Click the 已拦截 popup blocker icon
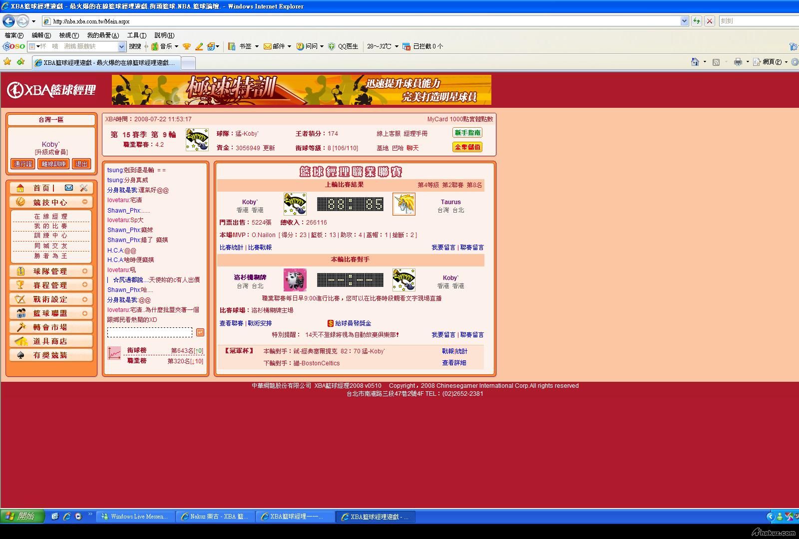The image size is (799, 539). click(x=406, y=46)
